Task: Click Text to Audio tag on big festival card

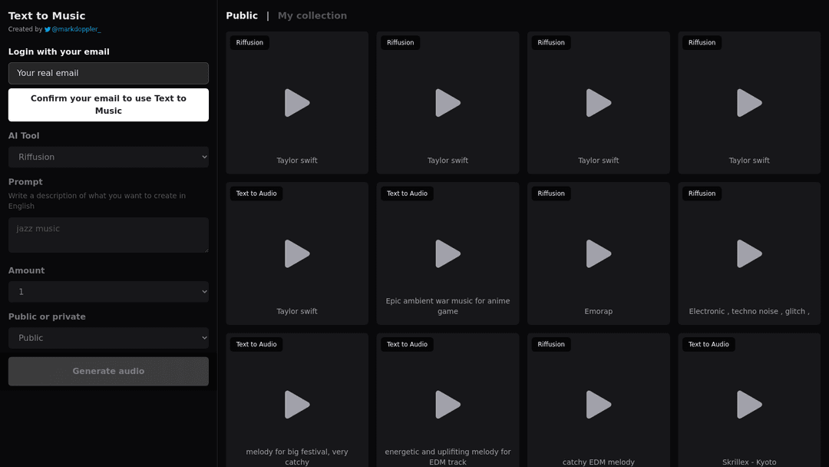Action: click(x=256, y=344)
